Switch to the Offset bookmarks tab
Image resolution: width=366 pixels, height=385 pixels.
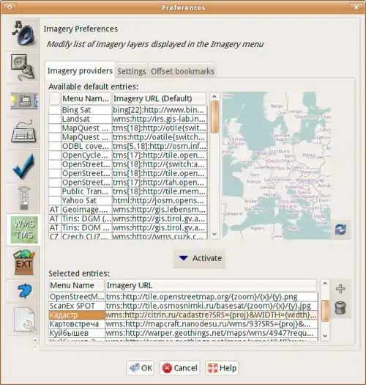[x=182, y=71]
